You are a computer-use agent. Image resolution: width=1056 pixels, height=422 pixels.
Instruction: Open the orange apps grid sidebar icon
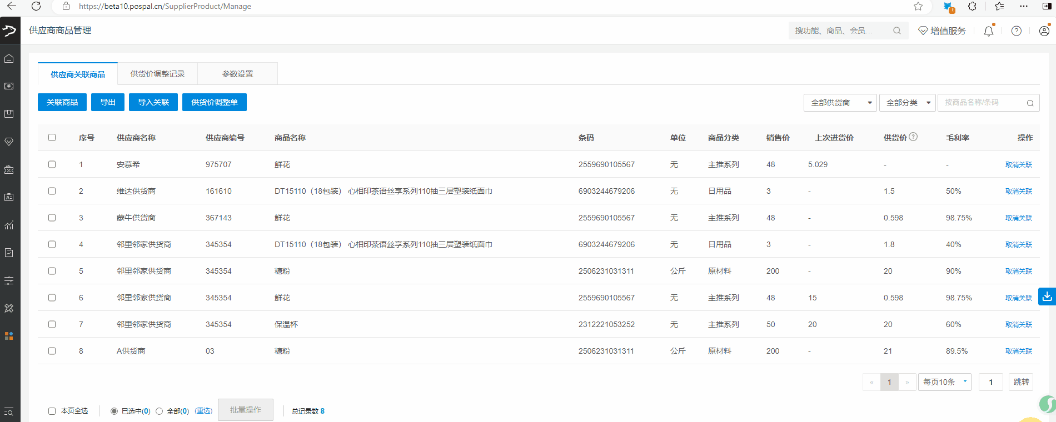pos(9,336)
